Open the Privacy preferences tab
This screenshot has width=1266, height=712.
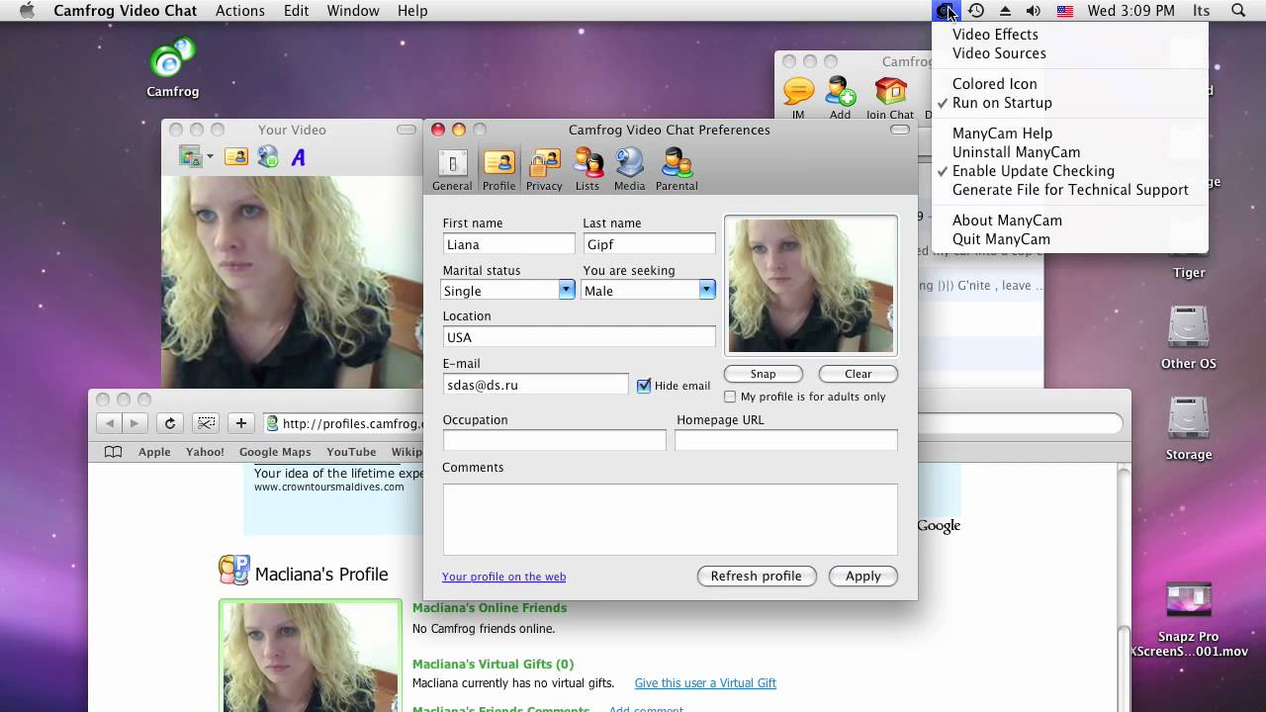point(544,169)
